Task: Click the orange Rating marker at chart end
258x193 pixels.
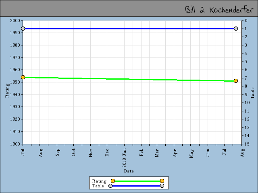Action: pyautogui.click(x=236, y=81)
